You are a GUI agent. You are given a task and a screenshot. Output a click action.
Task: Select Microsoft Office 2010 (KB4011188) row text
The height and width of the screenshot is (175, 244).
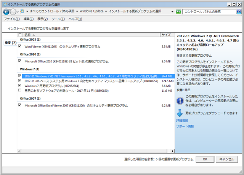tap(66, 61)
